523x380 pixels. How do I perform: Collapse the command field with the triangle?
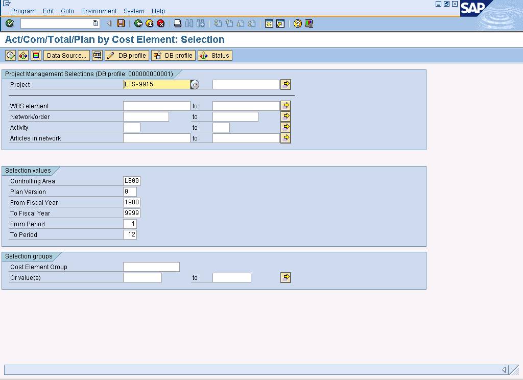click(109, 23)
